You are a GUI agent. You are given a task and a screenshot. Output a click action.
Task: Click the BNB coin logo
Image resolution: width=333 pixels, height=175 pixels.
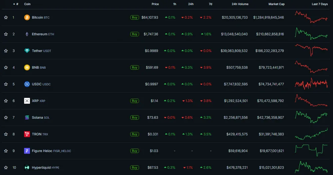click(27, 67)
